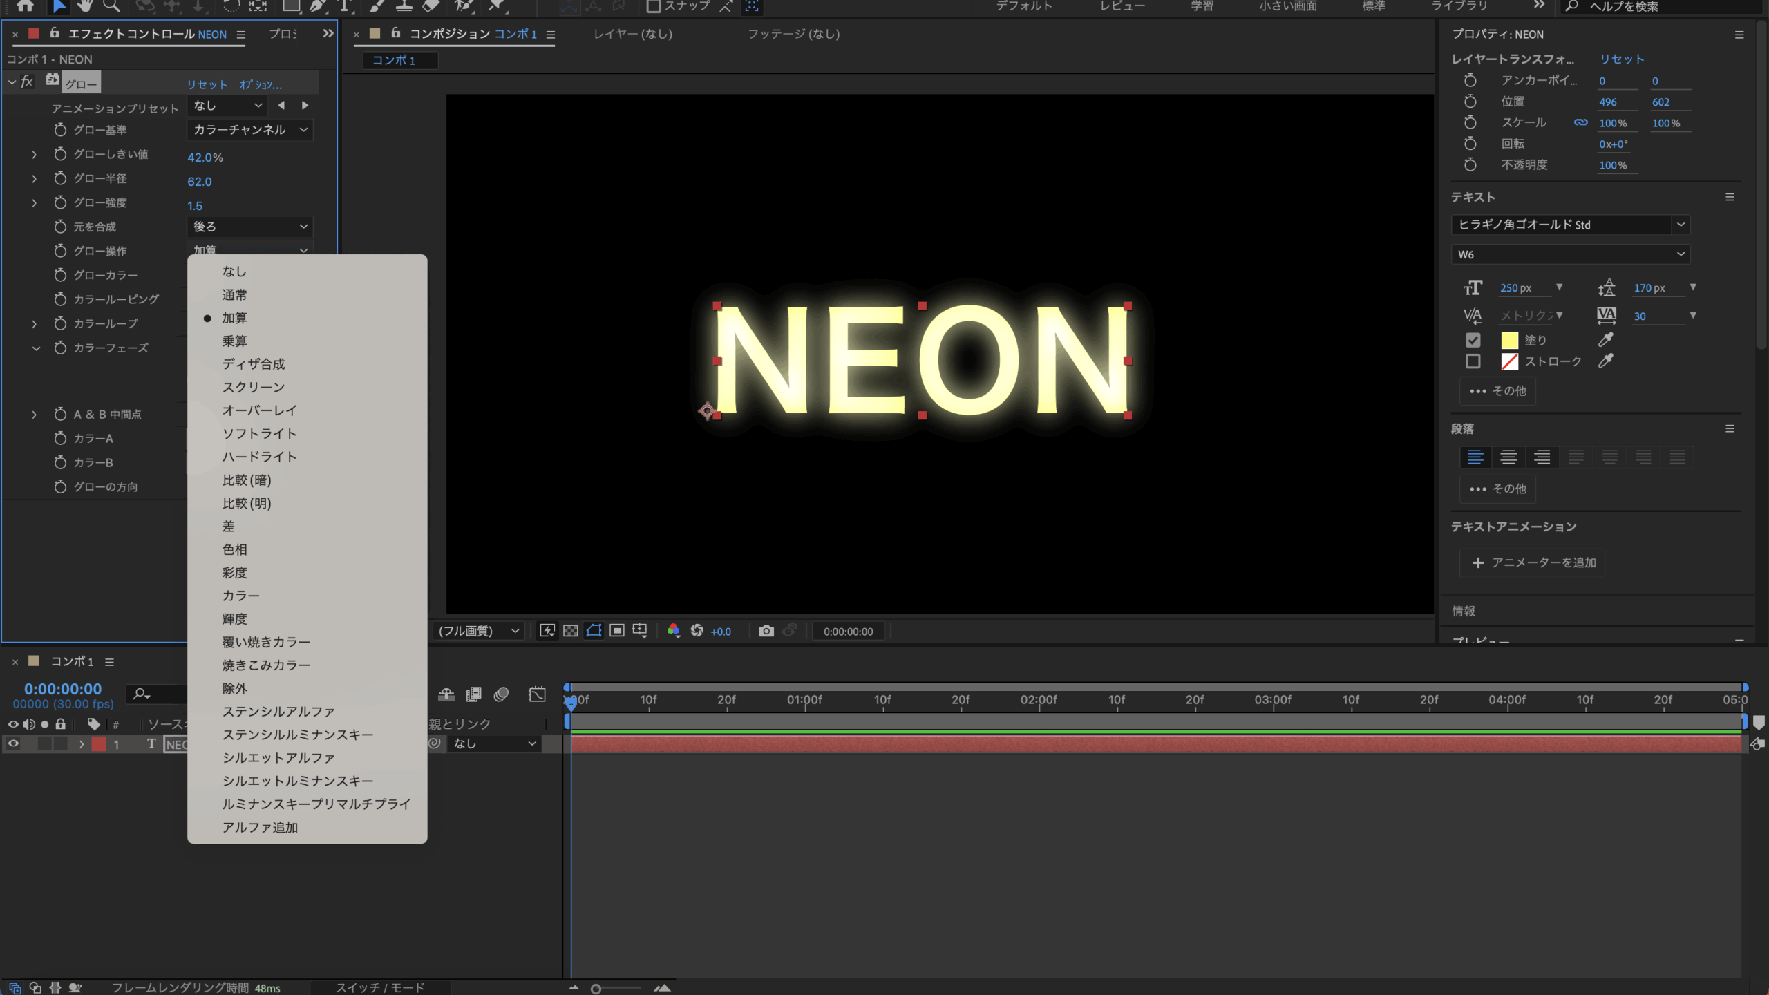
Task: Select the Hand tool in toolbar
Action: [x=84, y=6]
